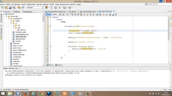Image resolution: width=172 pixels, height=96 pixels.
Task: Toggle Rectangular Selection in editor toolbar
Action: tap(84, 14)
